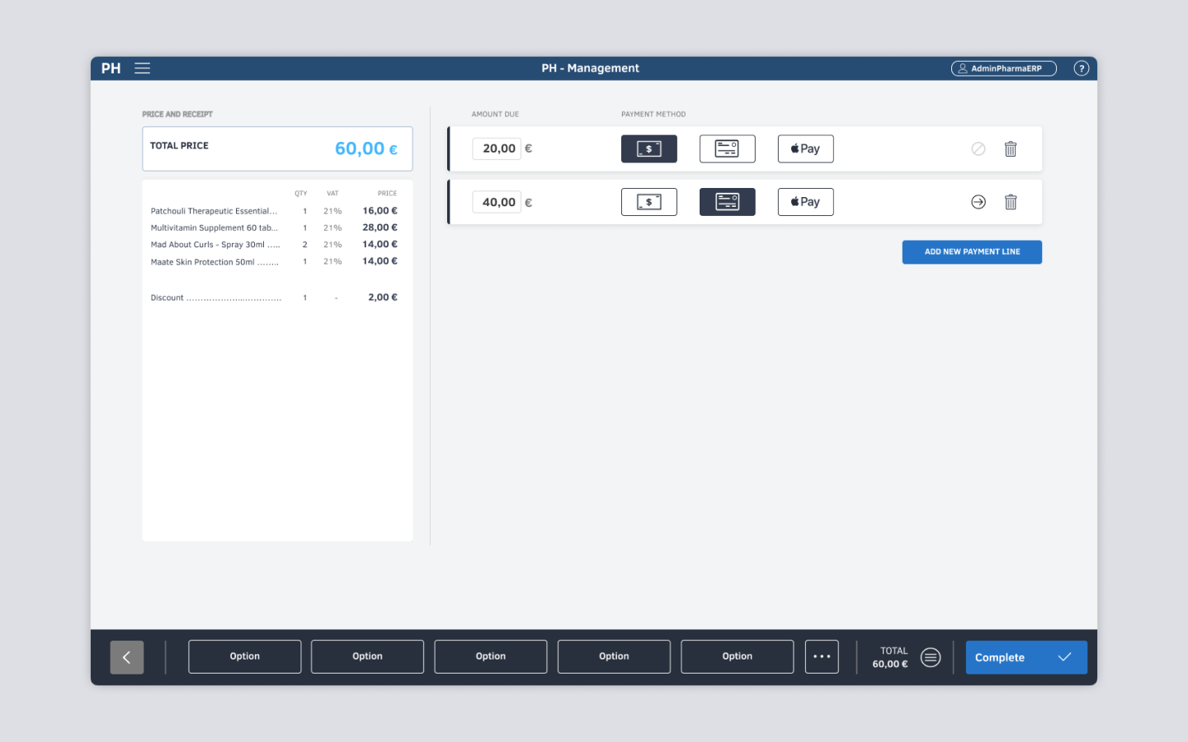Select card payment for the 20,00 line
The height and width of the screenshot is (742, 1188).
coord(727,149)
